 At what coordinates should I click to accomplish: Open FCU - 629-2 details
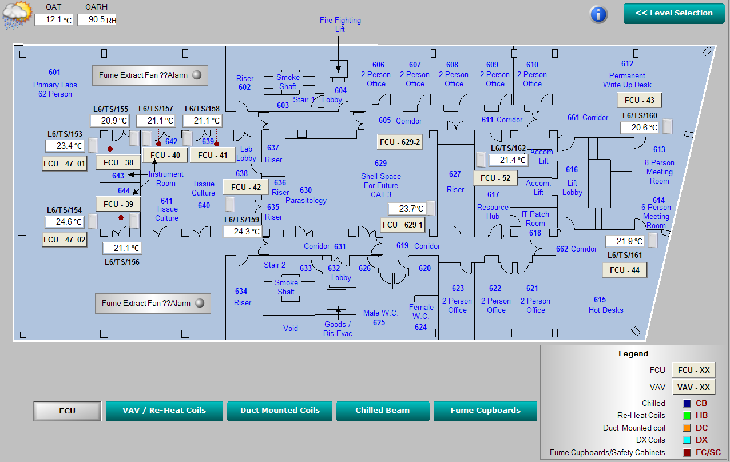pos(400,142)
